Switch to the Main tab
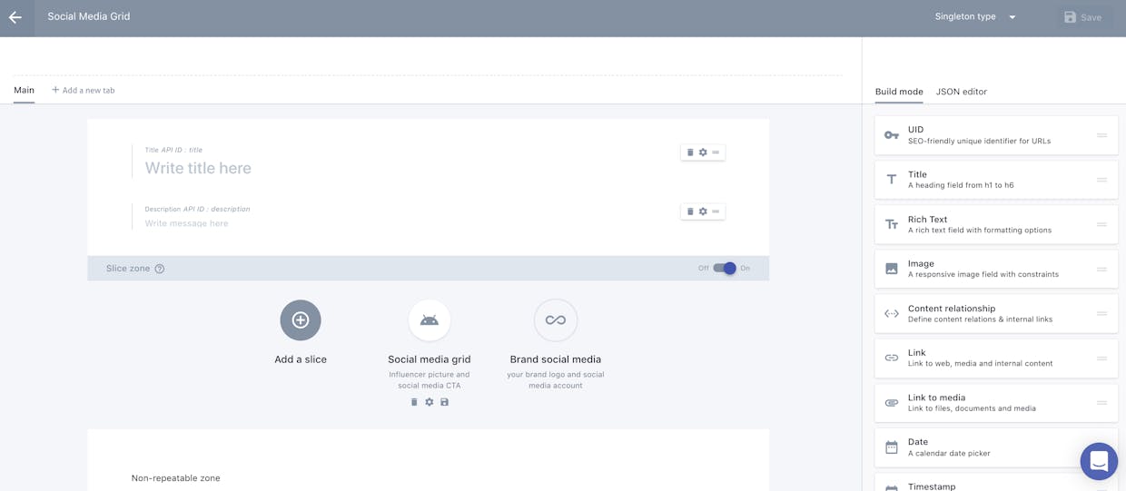 pos(24,90)
